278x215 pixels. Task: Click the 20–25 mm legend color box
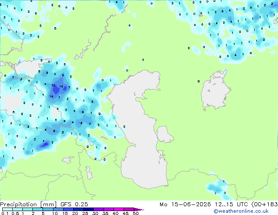click(78, 209)
